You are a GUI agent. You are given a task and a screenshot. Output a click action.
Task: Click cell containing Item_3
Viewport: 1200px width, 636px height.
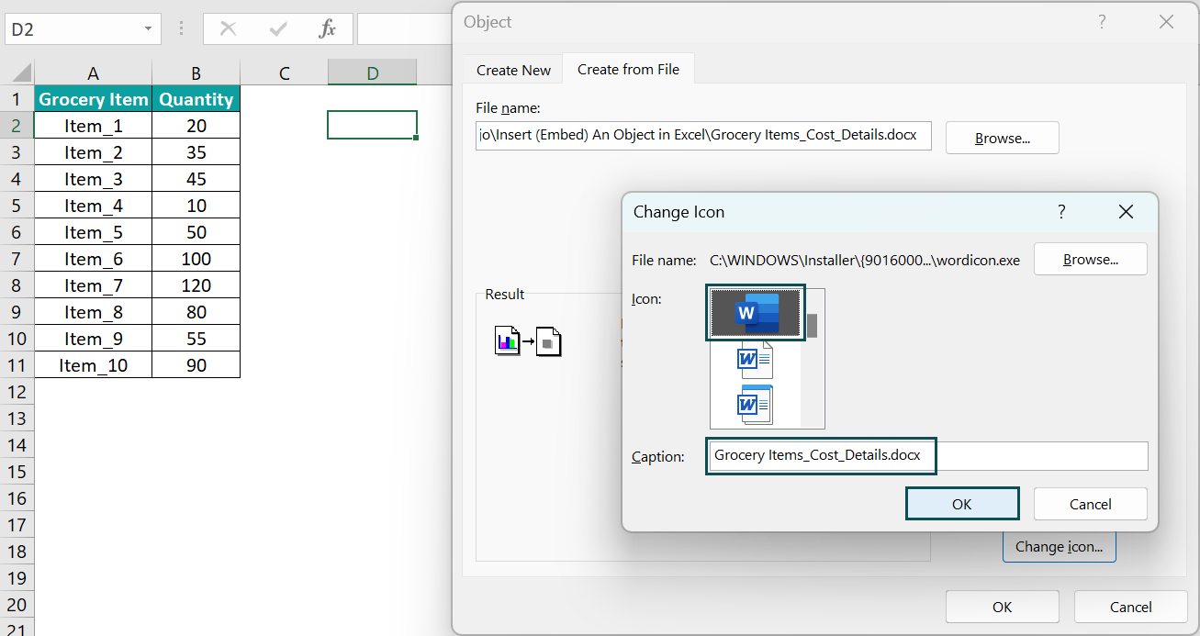93,179
